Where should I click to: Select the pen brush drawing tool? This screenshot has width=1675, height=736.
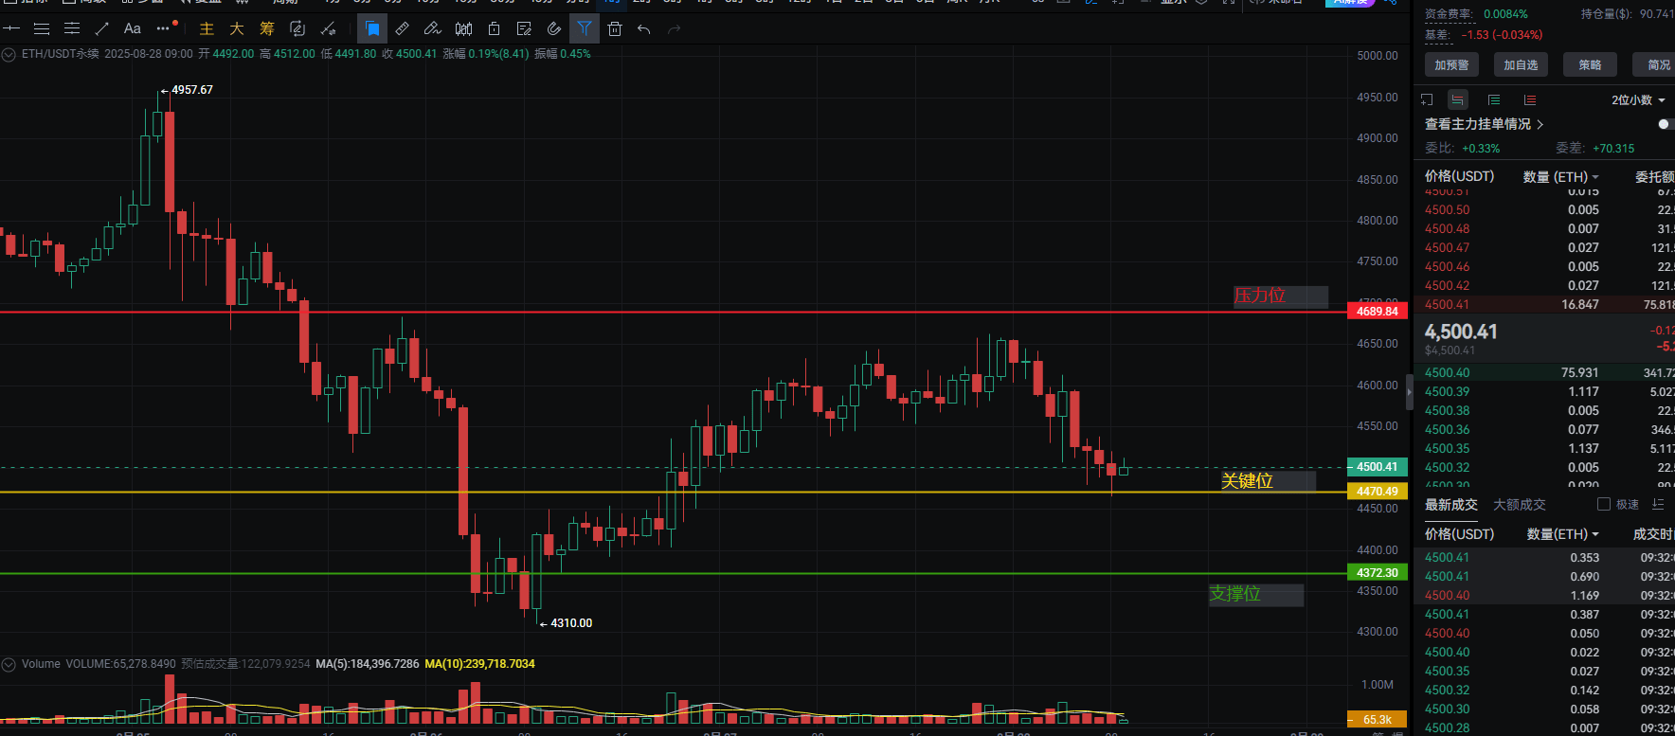(x=433, y=28)
